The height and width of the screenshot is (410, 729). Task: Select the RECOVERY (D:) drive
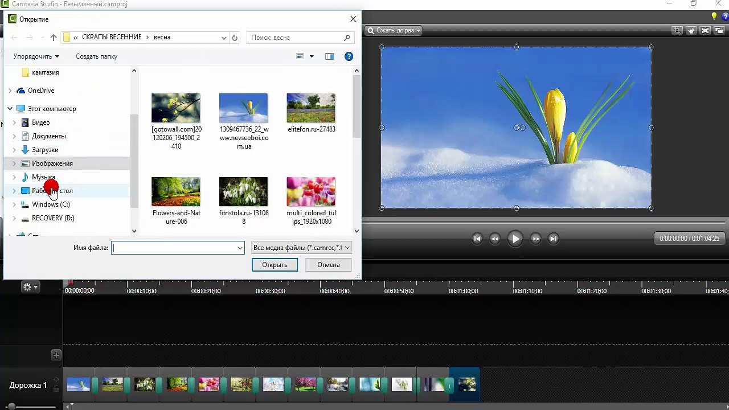pos(53,218)
